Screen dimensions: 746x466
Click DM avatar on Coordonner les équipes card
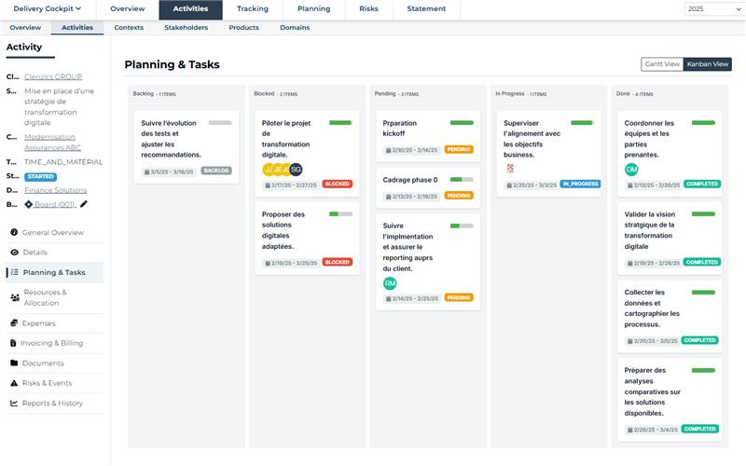tap(631, 170)
